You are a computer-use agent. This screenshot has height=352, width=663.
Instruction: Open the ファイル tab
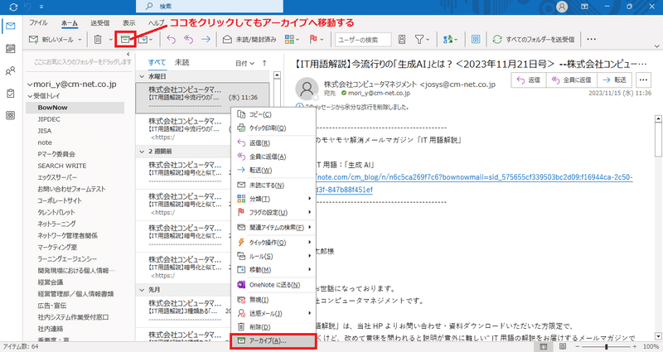click(x=38, y=23)
